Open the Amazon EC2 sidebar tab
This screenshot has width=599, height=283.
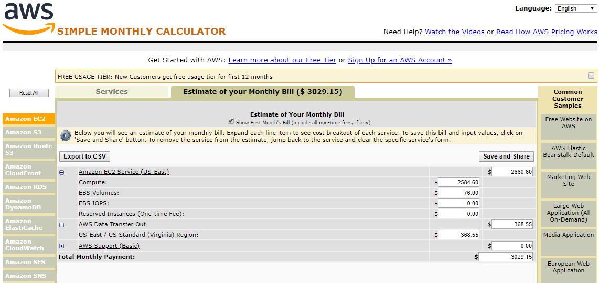click(x=29, y=119)
